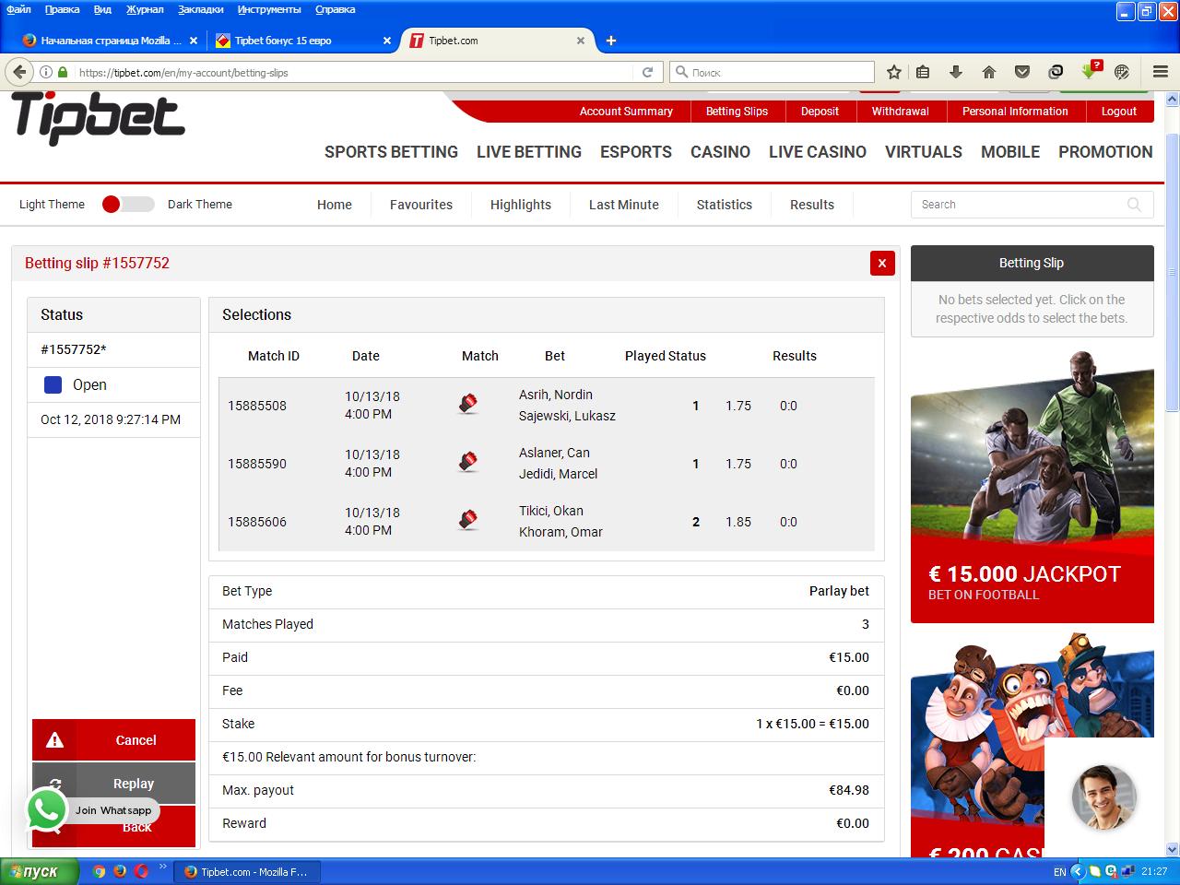Image resolution: width=1180 pixels, height=885 pixels.
Task: Open the VIRTUALS section
Action: coord(924,152)
